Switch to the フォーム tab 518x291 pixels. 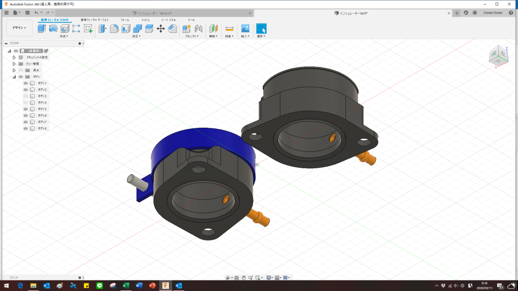tap(125, 20)
